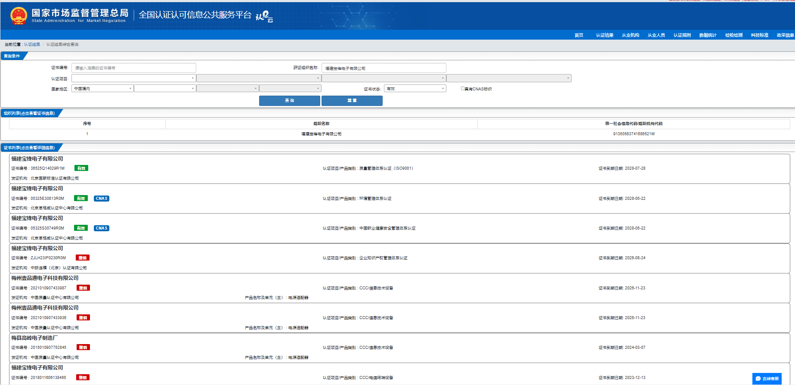Click red 撤销 badge on certificate ZJLH23IP0230R0M
Screen dimensions: 795x385
tap(83, 258)
